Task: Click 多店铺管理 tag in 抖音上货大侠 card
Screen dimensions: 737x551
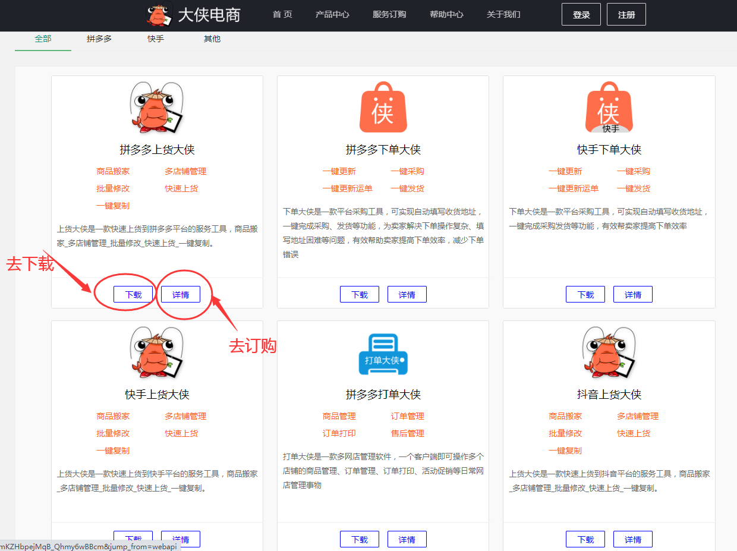Action: coord(638,416)
